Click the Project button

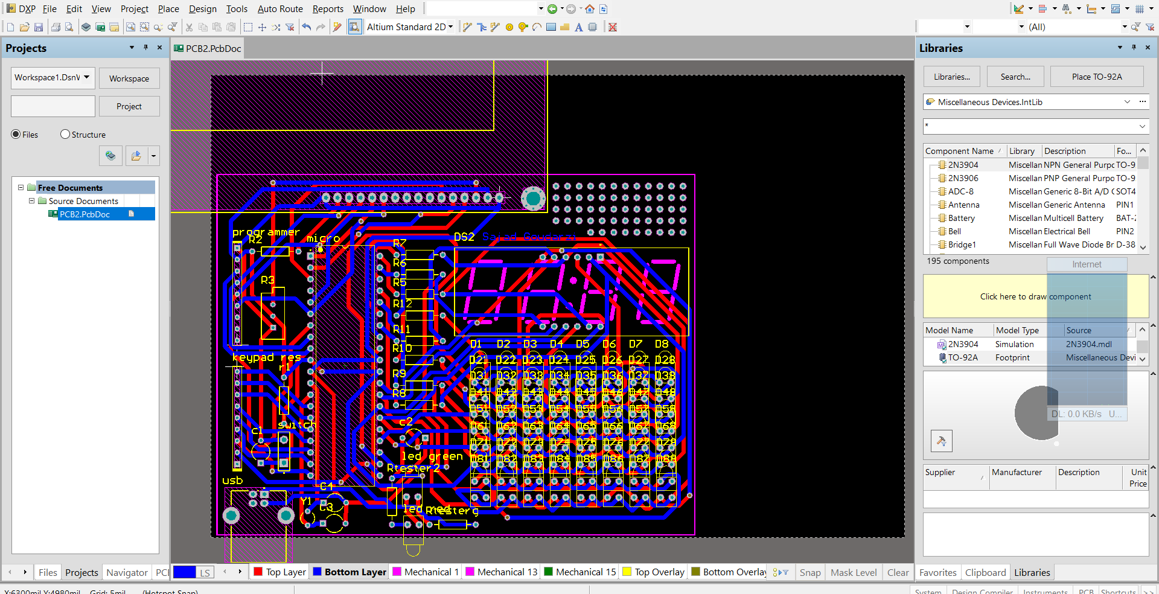click(x=129, y=106)
